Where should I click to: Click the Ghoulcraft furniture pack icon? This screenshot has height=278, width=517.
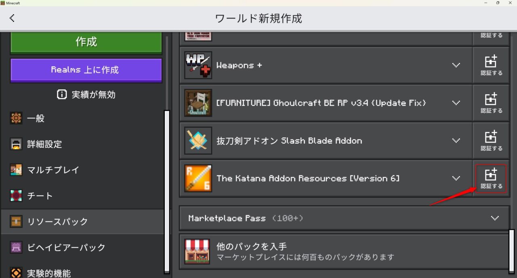pos(198,103)
